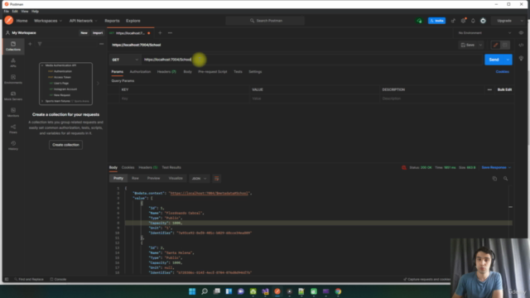Expand the Workspaces menu
This screenshot has width=530, height=298.
48,21
